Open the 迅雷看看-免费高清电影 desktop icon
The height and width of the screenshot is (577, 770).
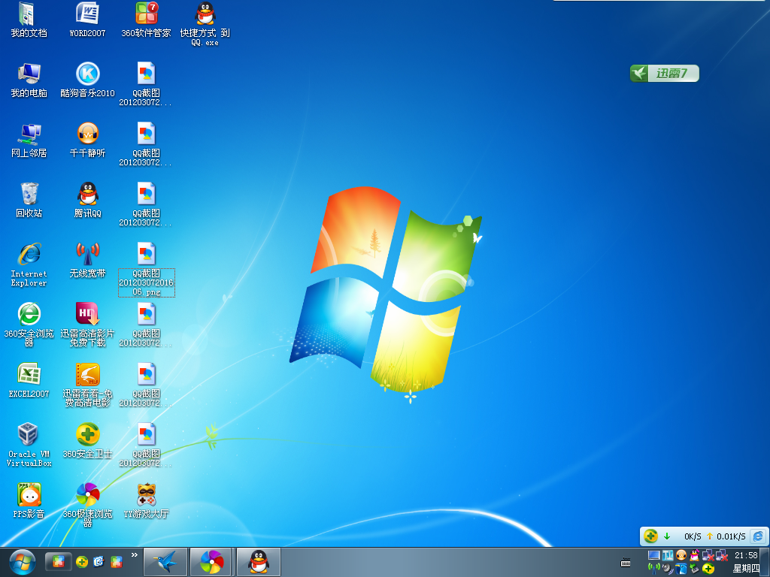click(x=87, y=385)
